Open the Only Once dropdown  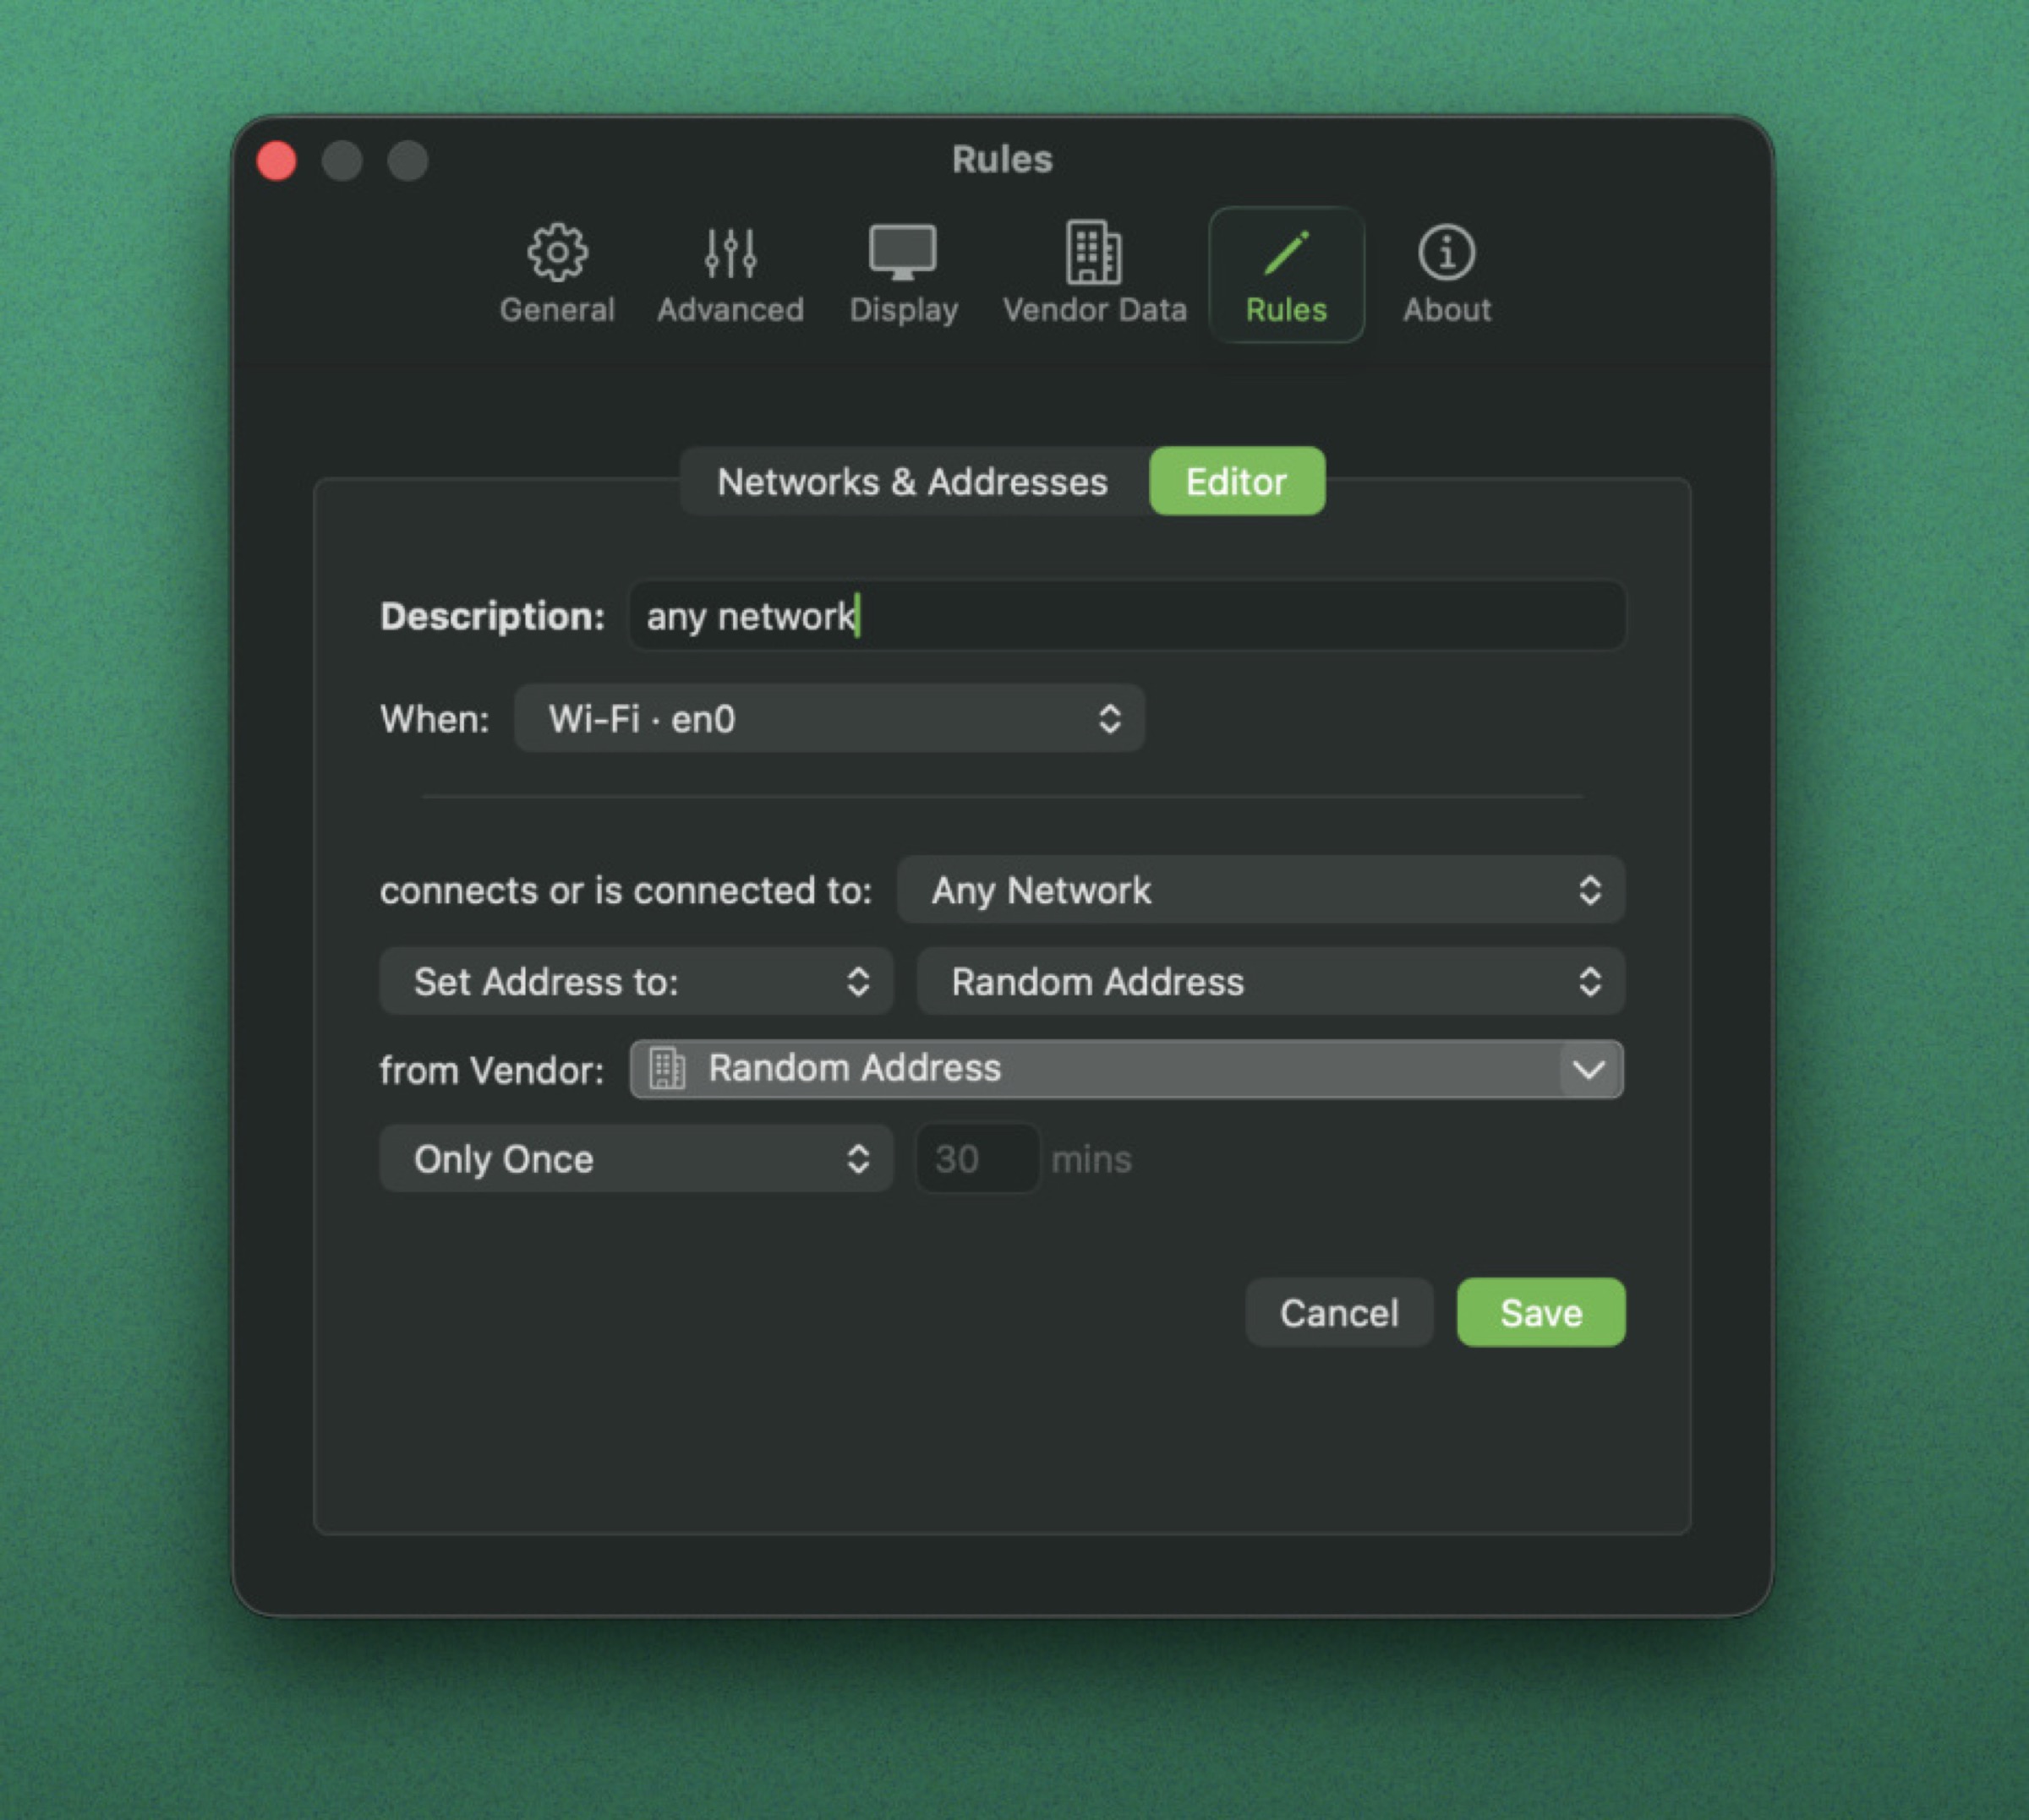tap(637, 1159)
